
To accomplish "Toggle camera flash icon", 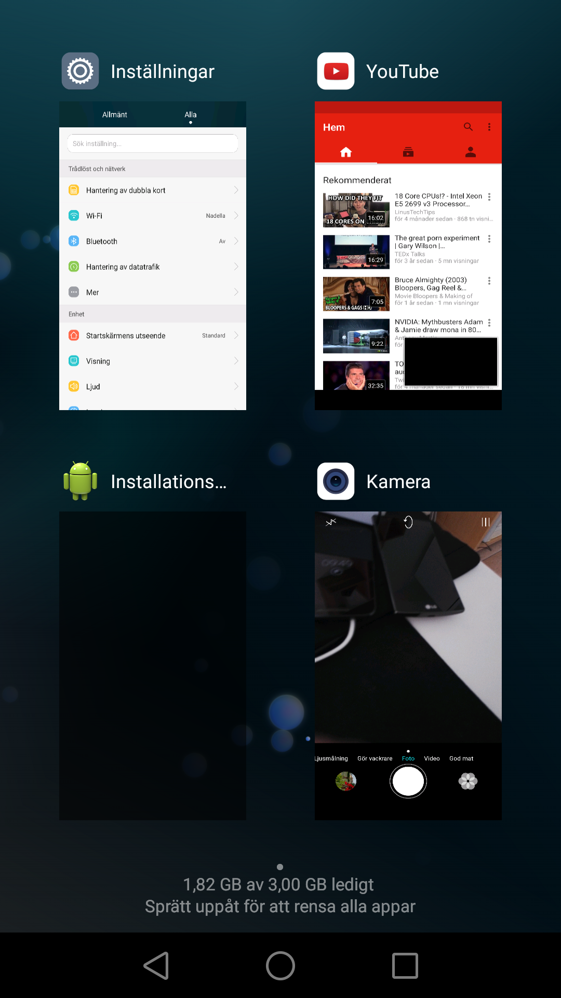I will coord(331,522).
